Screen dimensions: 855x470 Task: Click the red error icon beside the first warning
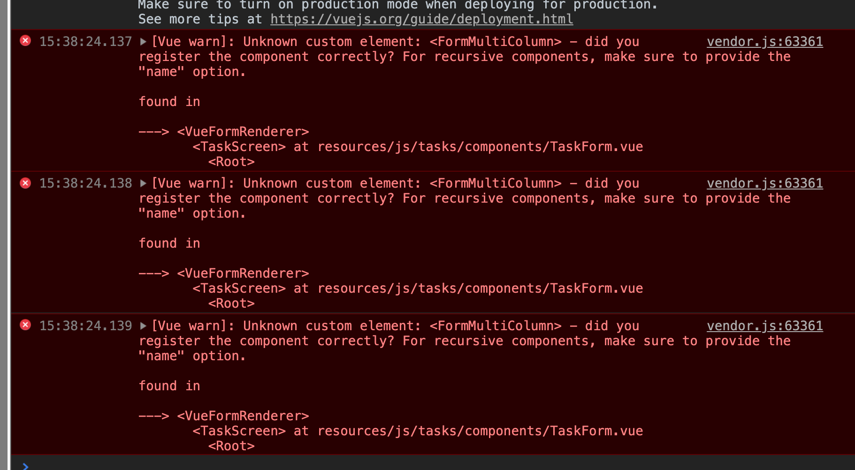[x=25, y=40]
